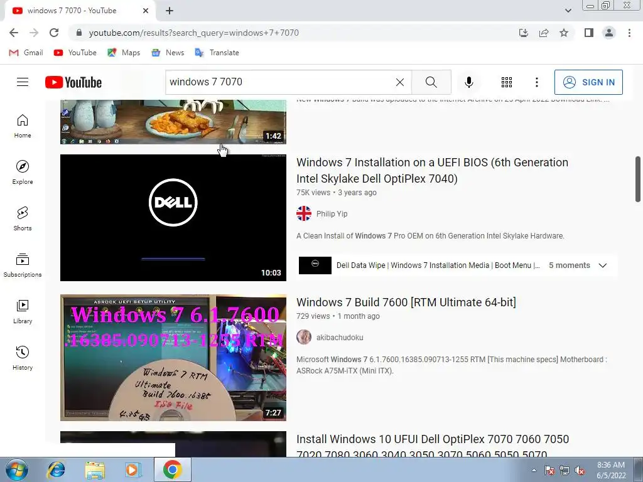Screen dimensions: 643x482
Task: Open Shorts in the sidebar
Action: click(x=23, y=218)
